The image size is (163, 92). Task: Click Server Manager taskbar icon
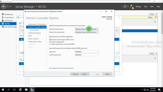32,90
